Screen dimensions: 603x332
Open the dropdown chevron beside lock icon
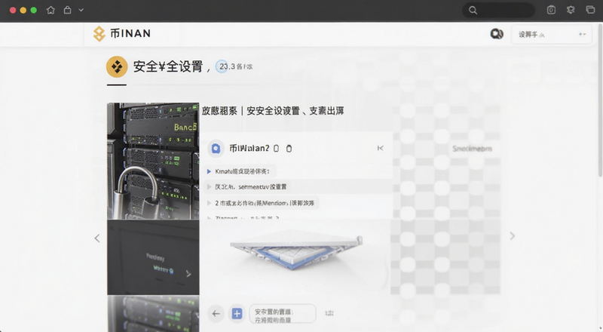point(81,11)
